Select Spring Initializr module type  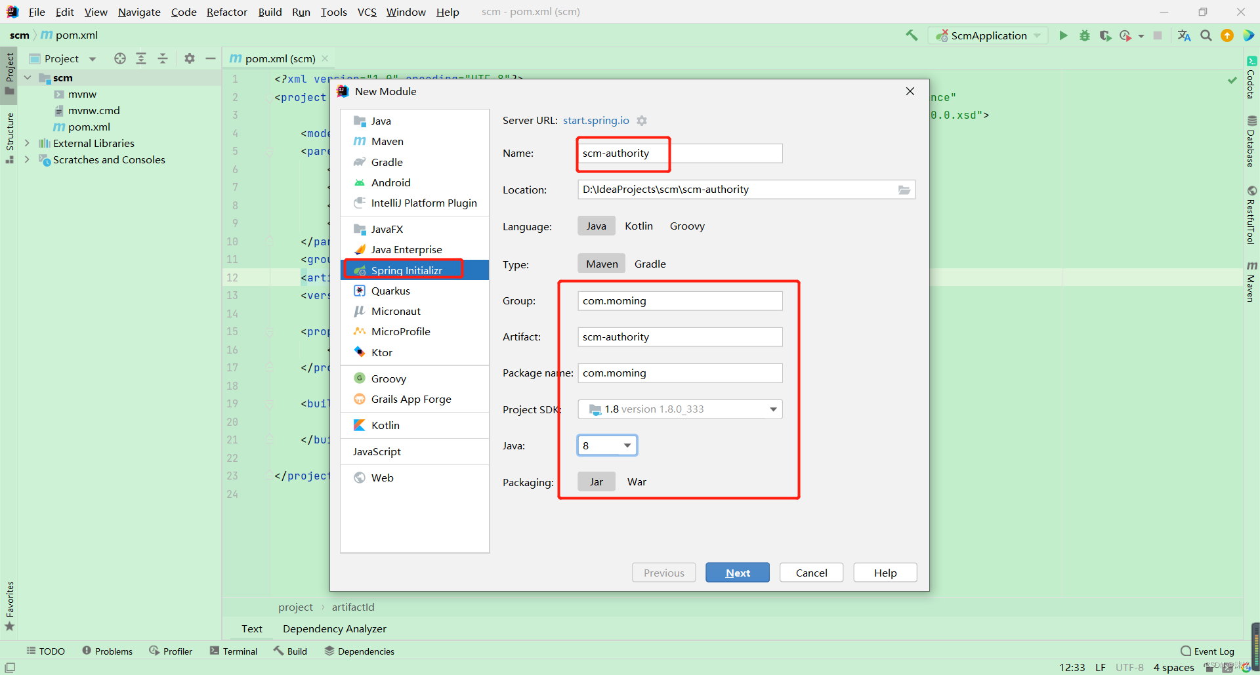click(415, 270)
